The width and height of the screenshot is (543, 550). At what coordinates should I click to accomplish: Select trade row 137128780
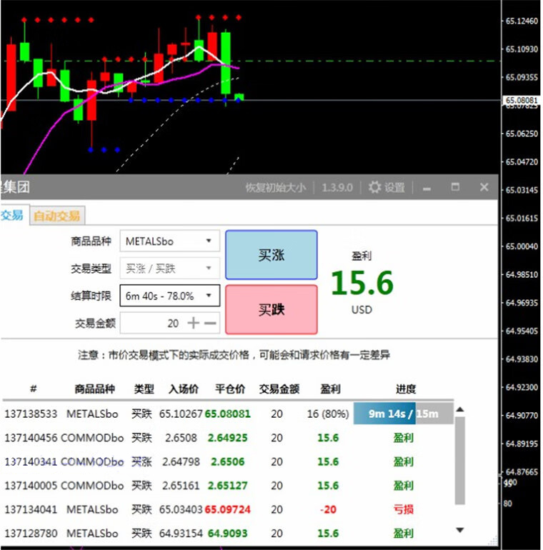click(x=228, y=533)
